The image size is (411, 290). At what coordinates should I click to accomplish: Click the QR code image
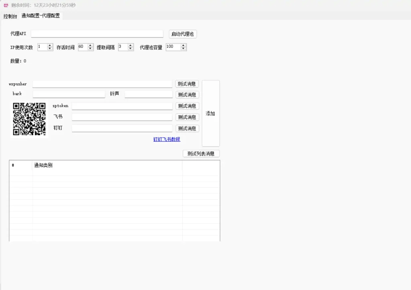point(29,119)
